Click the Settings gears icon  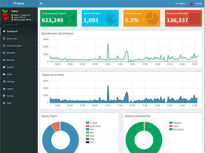(4, 81)
